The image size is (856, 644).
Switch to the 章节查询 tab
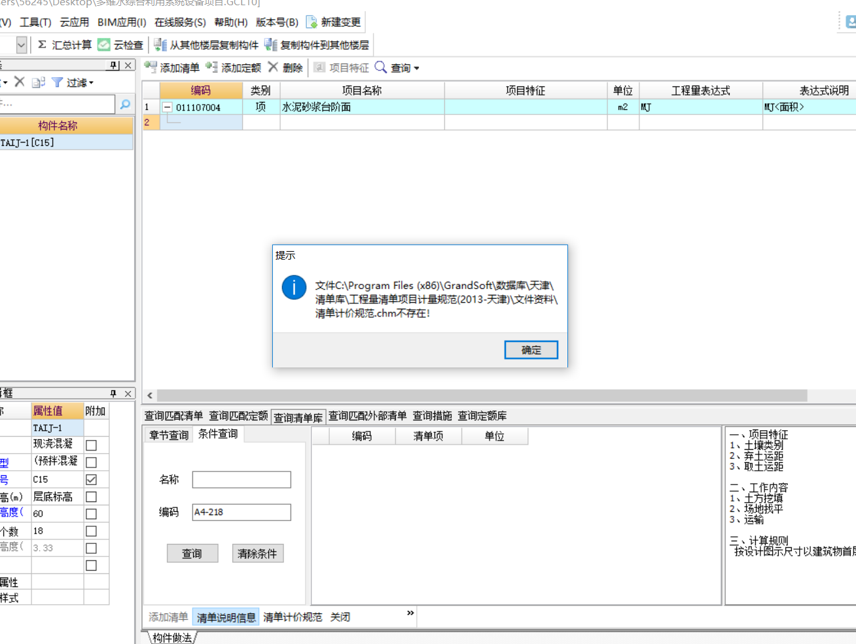169,435
